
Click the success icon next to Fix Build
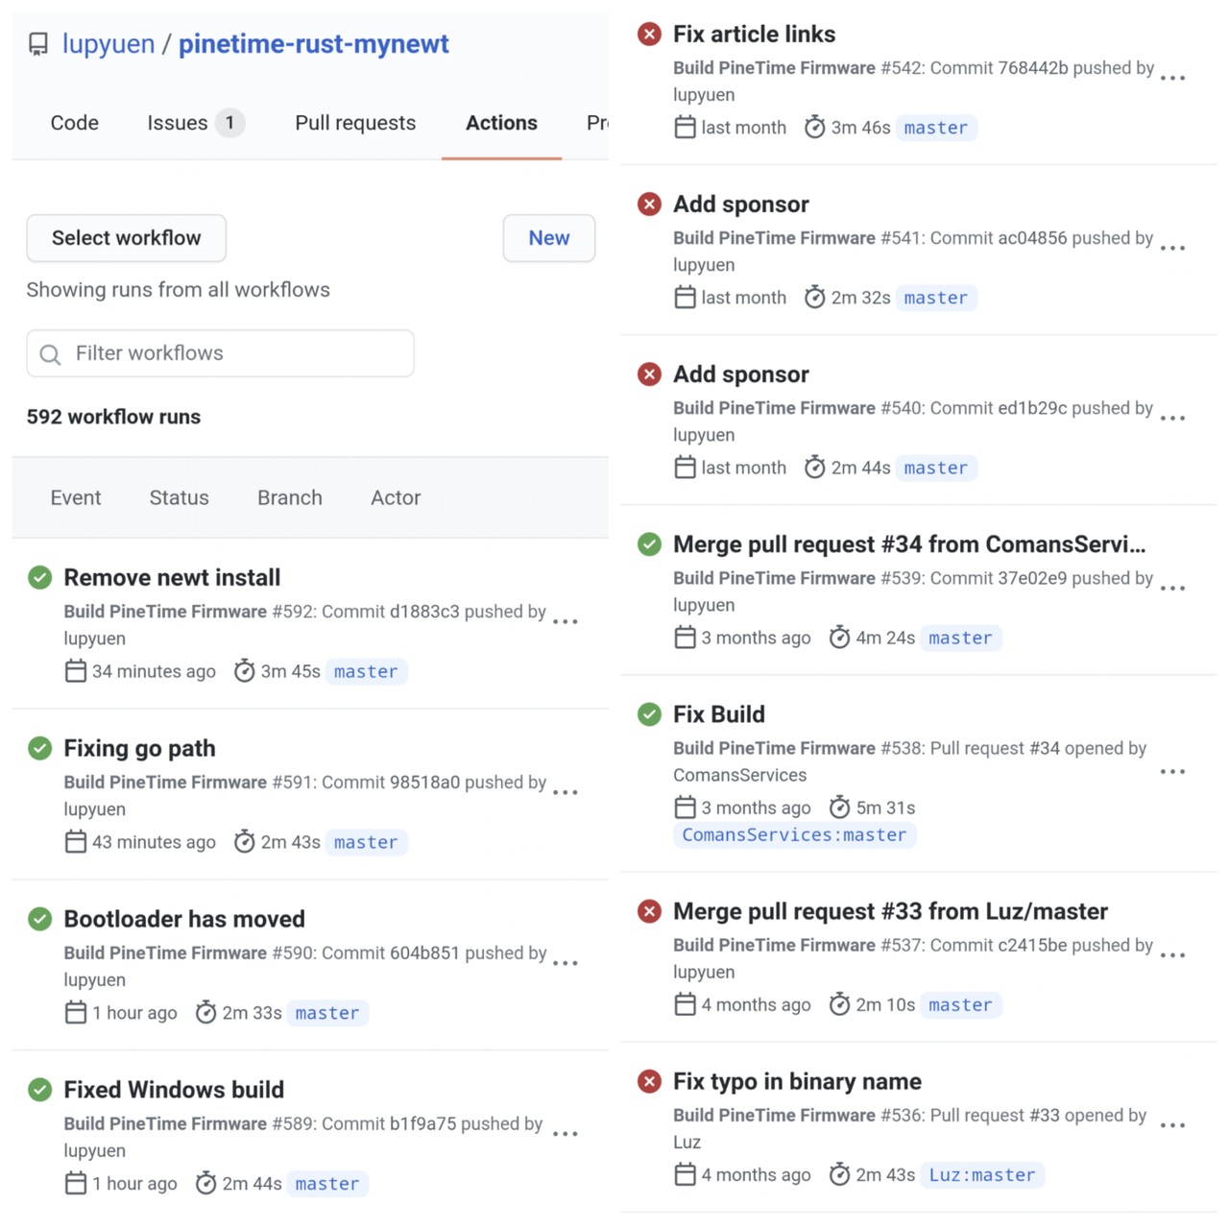click(x=650, y=714)
